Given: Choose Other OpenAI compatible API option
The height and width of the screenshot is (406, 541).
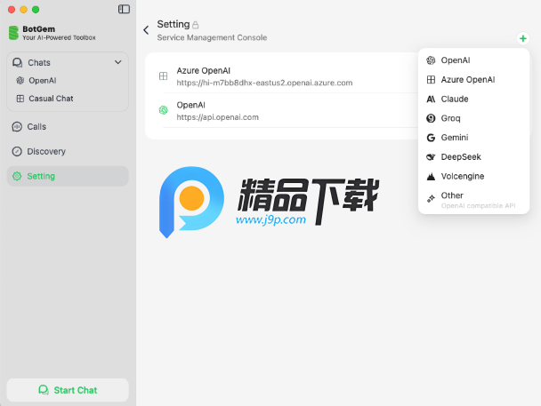Looking at the screenshot, I should [473, 200].
